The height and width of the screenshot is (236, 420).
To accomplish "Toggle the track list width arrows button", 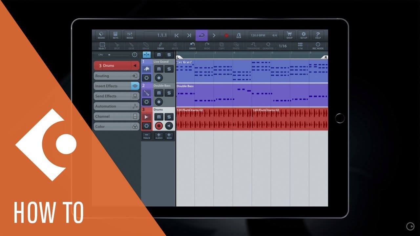I will tap(146, 55).
